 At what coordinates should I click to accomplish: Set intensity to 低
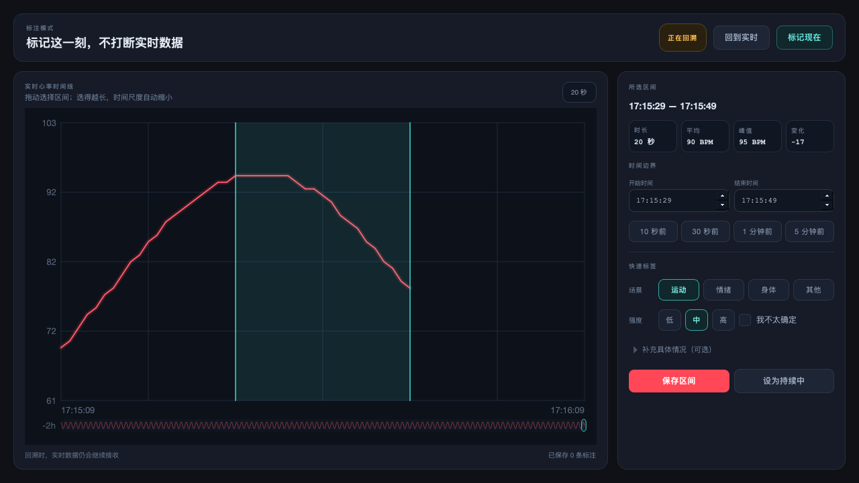point(670,320)
